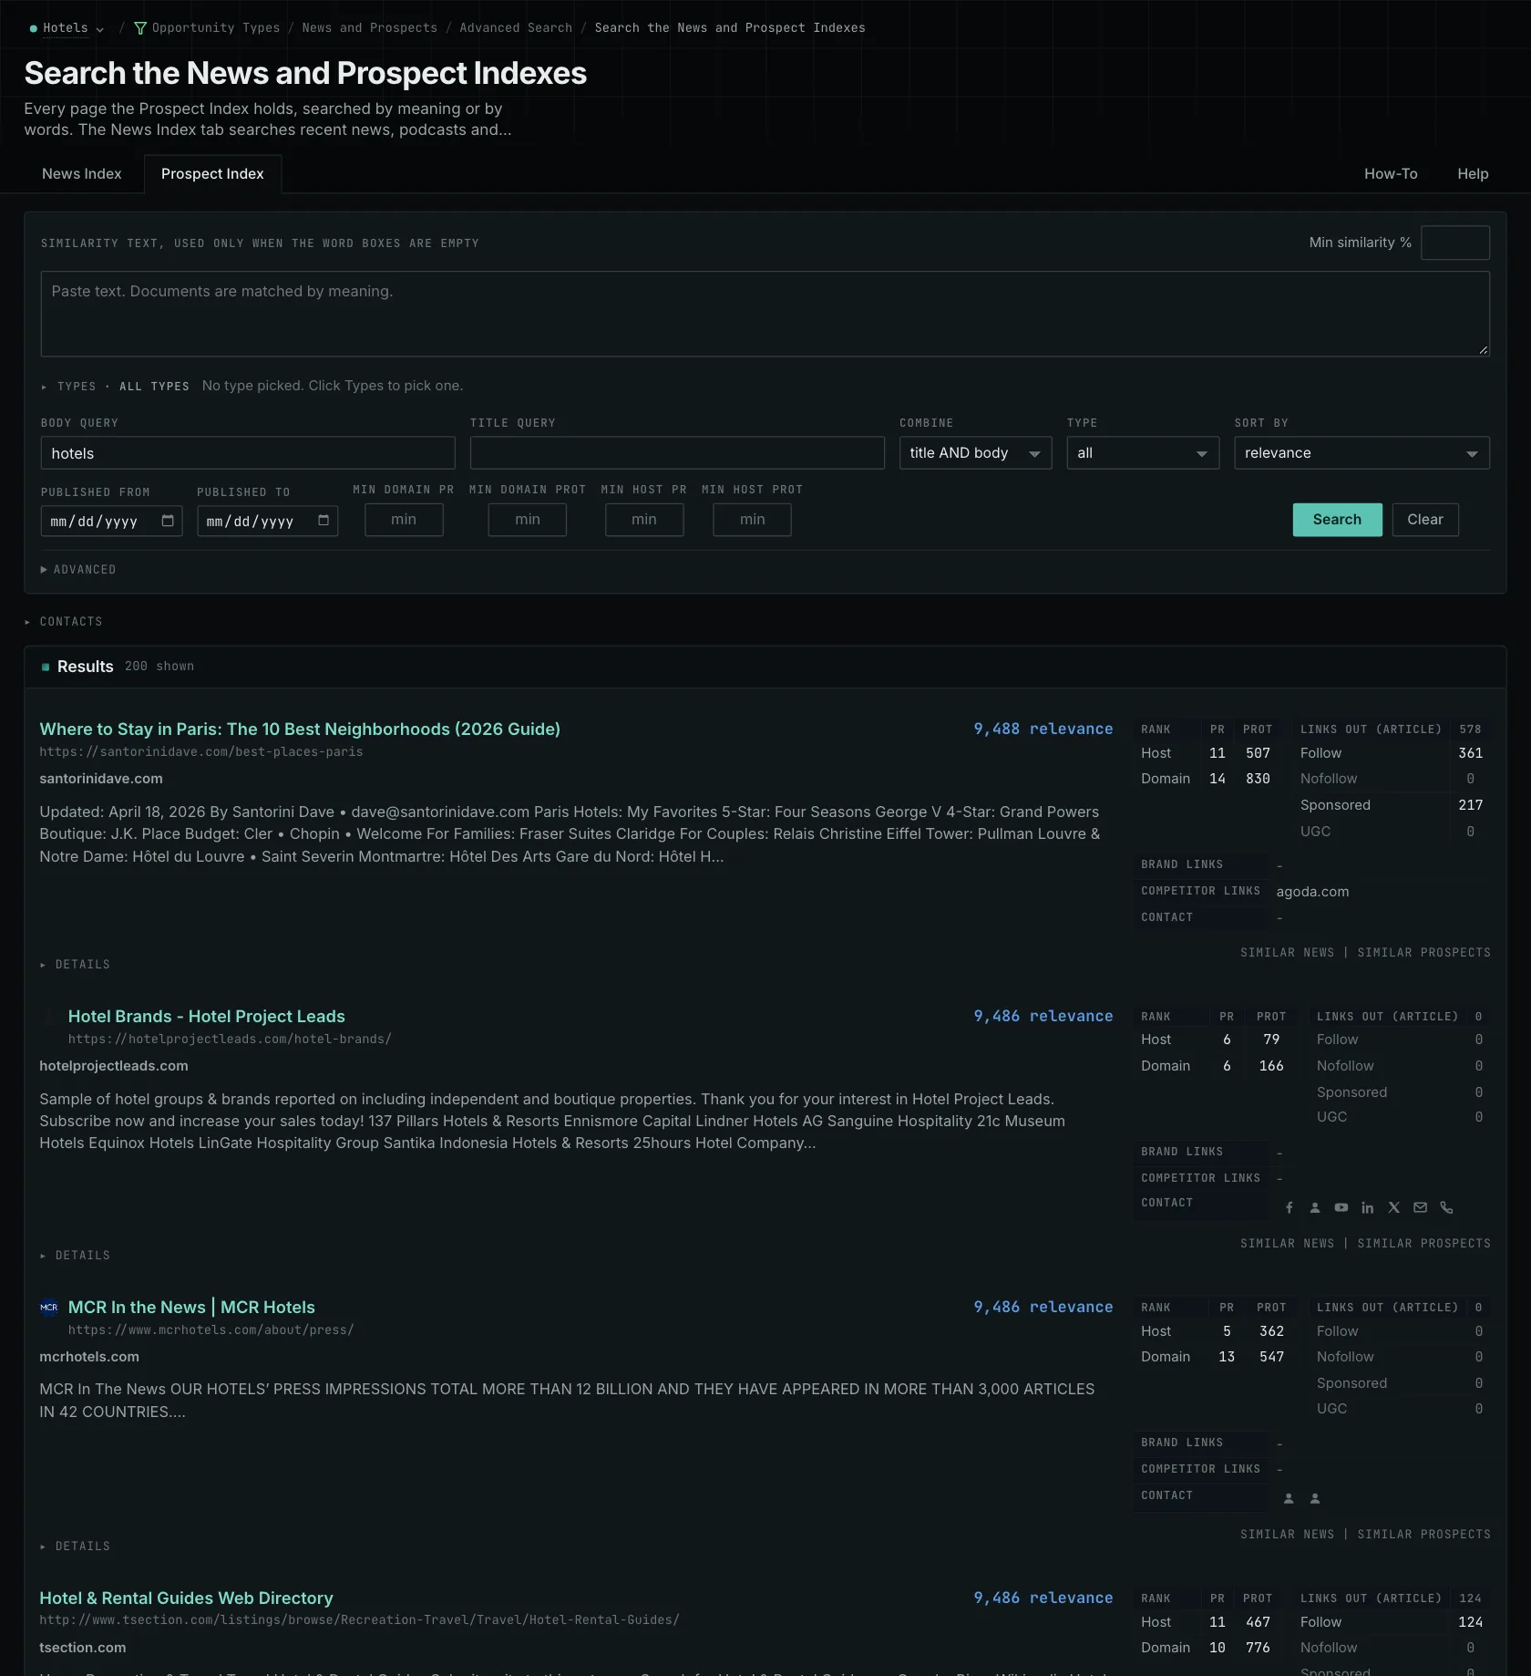
Task: Open the Help page
Action: click(x=1473, y=174)
